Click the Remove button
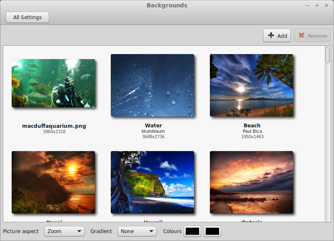The height and width of the screenshot is (241, 334). (312, 35)
